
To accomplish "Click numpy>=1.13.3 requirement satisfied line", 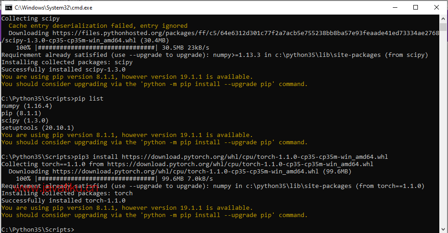I will (215, 55).
